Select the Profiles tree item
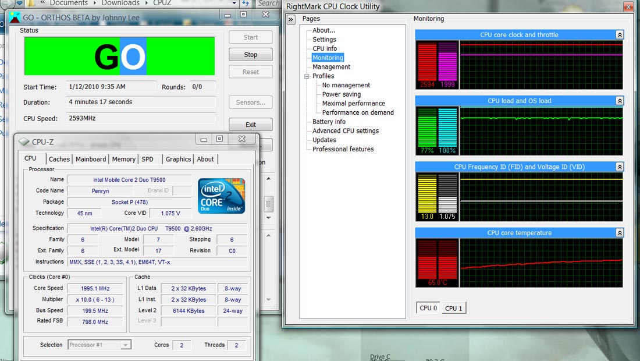Image resolution: width=640 pixels, height=361 pixels. 323,76
